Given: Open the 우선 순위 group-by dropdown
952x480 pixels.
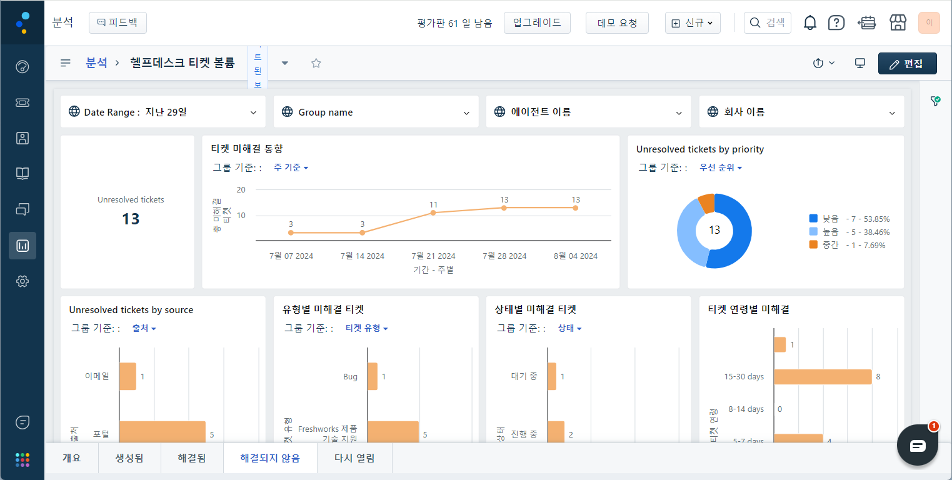Looking at the screenshot, I should [721, 167].
